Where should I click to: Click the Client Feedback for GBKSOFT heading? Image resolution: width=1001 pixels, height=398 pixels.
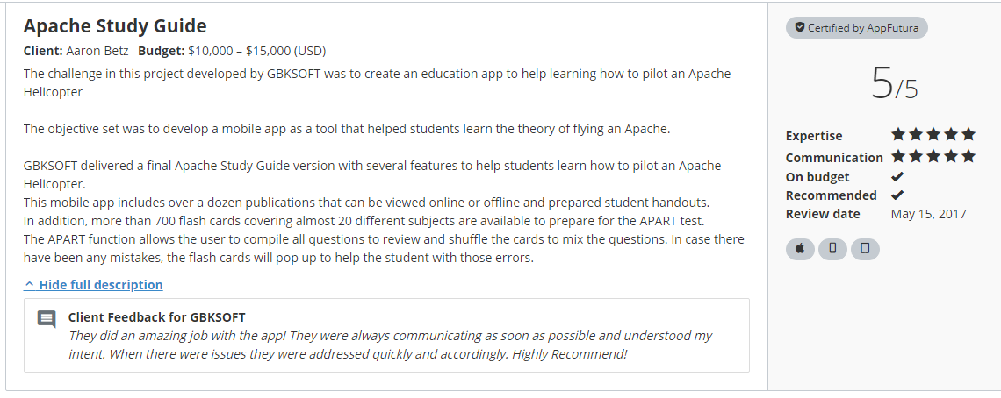point(157,317)
